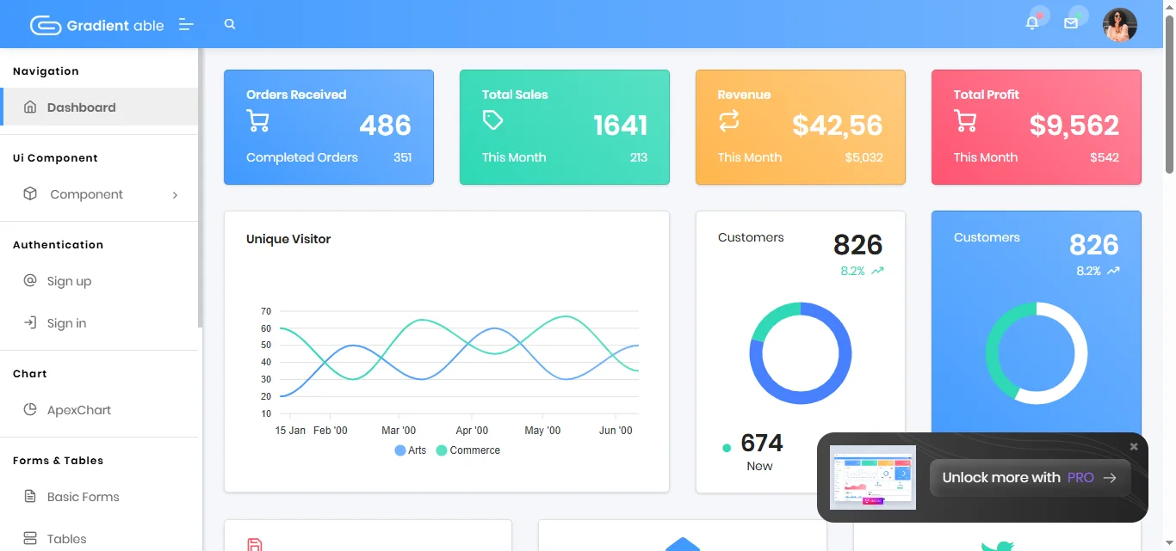Image resolution: width=1176 pixels, height=551 pixels.
Task: Click the Sign in arrow icon
Action: point(30,323)
